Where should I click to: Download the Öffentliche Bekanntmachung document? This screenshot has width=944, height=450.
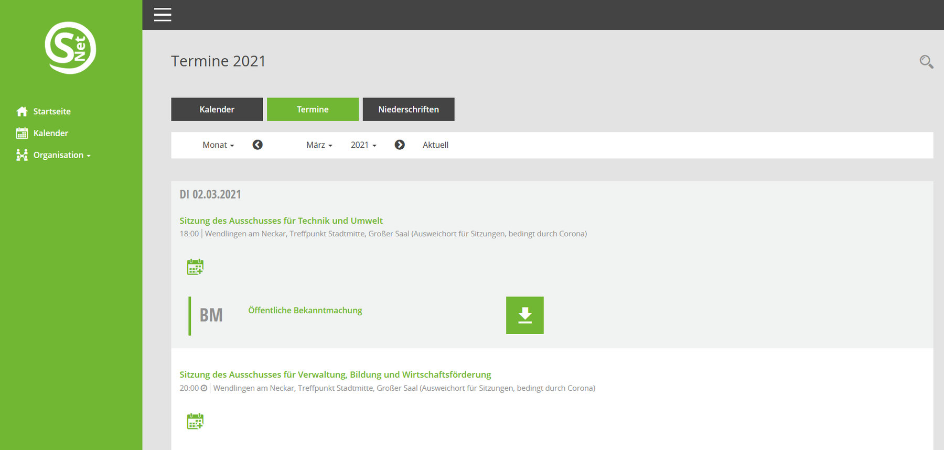tap(525, 315)
